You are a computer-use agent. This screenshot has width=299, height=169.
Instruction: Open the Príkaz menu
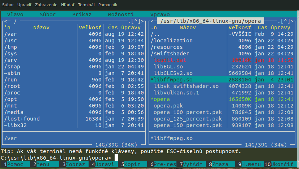(x=82, y=14)
